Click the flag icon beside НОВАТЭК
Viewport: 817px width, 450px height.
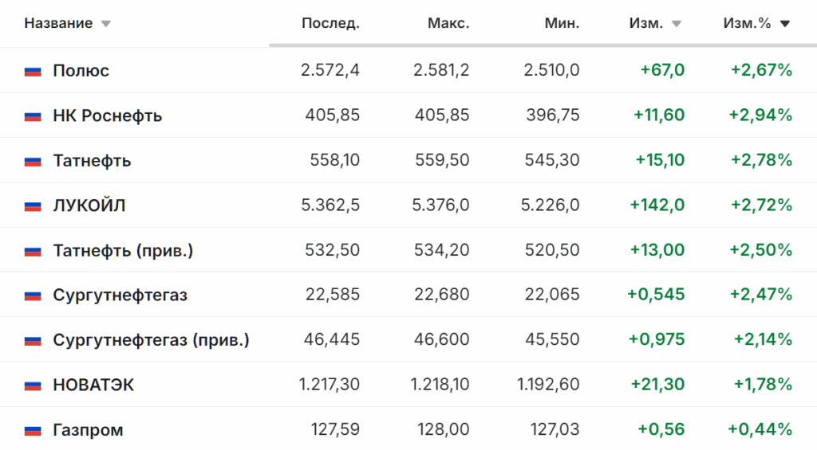[x=33, y=385]
